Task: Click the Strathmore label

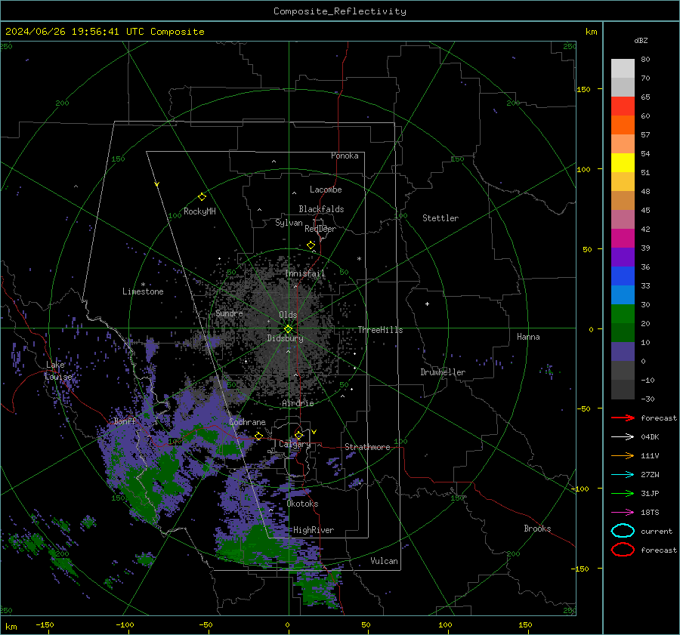Action: coord(367,447)
